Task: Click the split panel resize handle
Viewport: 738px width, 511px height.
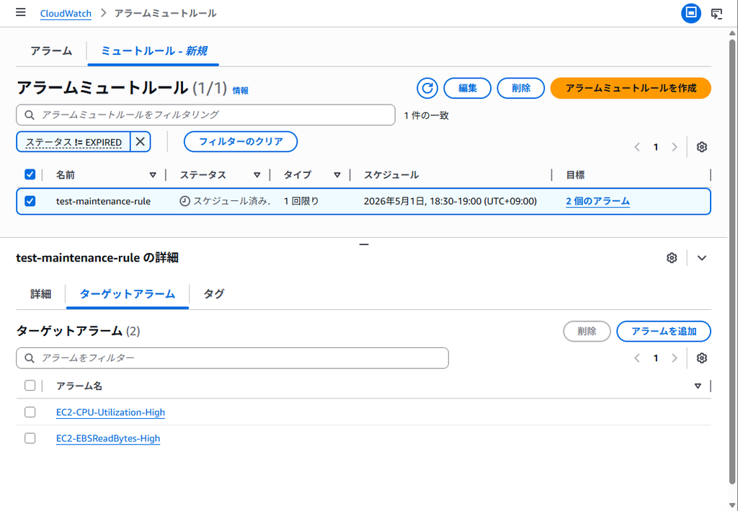Action: click(x=364, y=244)
